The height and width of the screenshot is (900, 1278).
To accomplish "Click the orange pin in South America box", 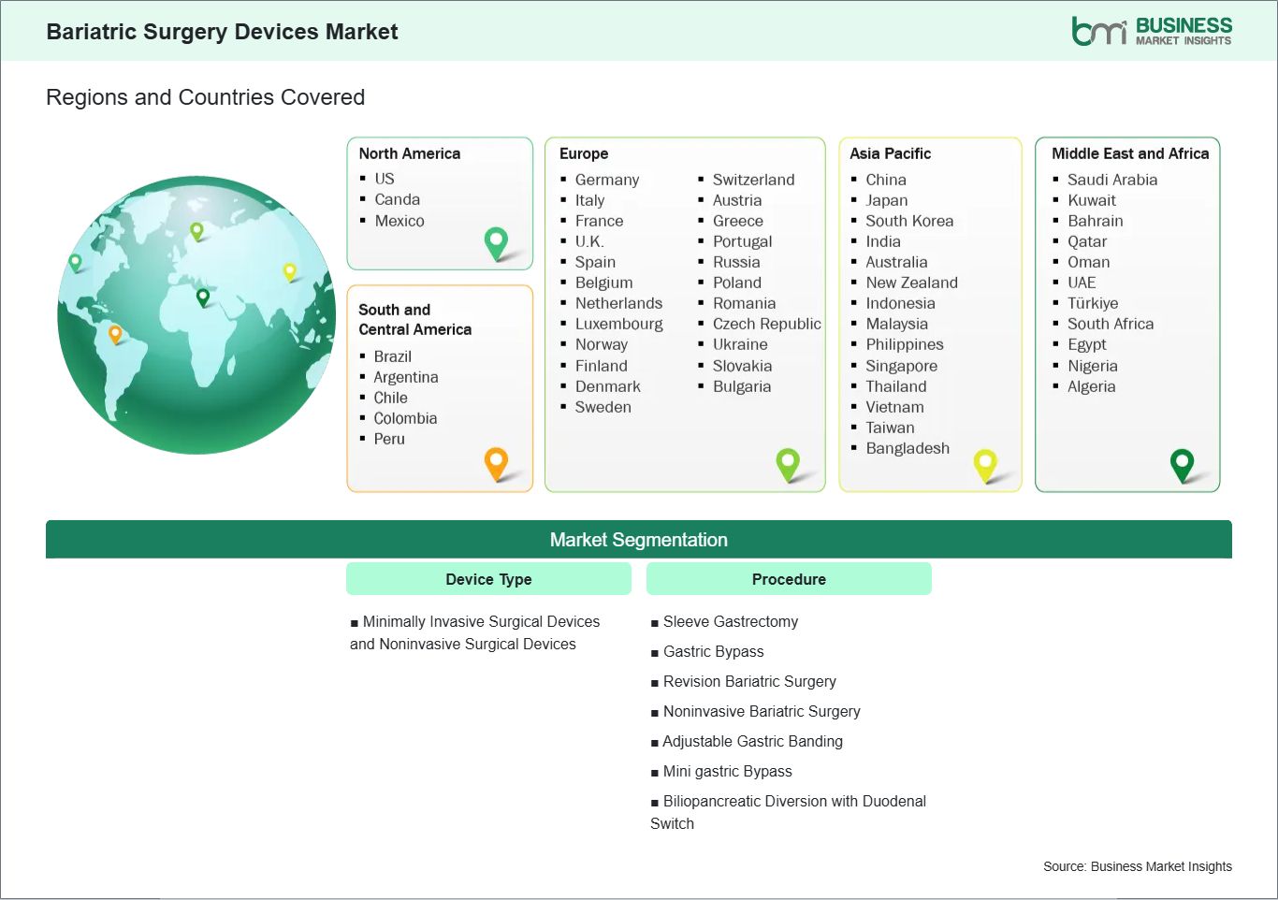I will pyautogui.click(x=496, y=462).
